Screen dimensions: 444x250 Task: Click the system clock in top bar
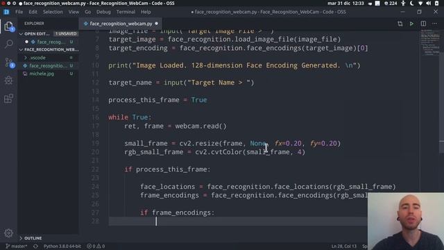coord(345,3)
